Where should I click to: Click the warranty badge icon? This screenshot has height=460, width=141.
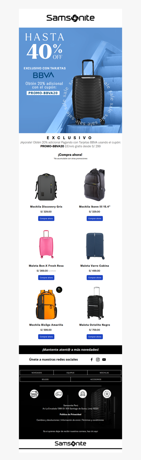82,394
